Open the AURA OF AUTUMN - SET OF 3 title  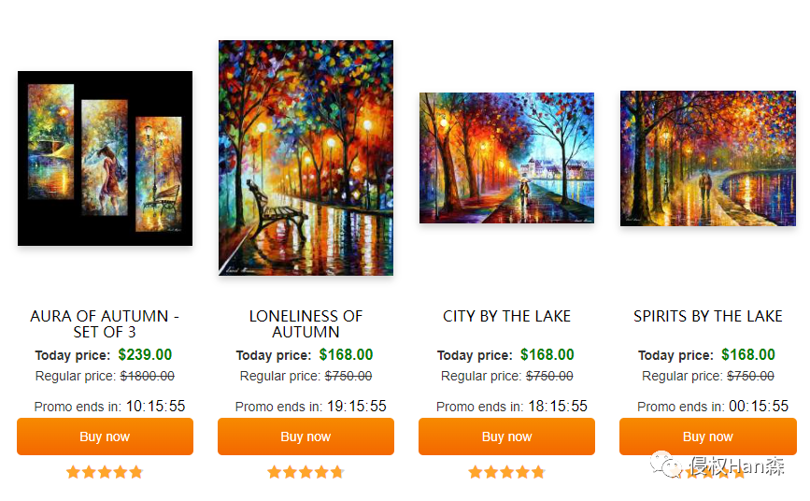[105, 323]
